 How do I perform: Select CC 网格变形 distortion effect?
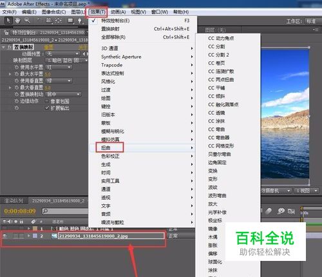[228, 146]
